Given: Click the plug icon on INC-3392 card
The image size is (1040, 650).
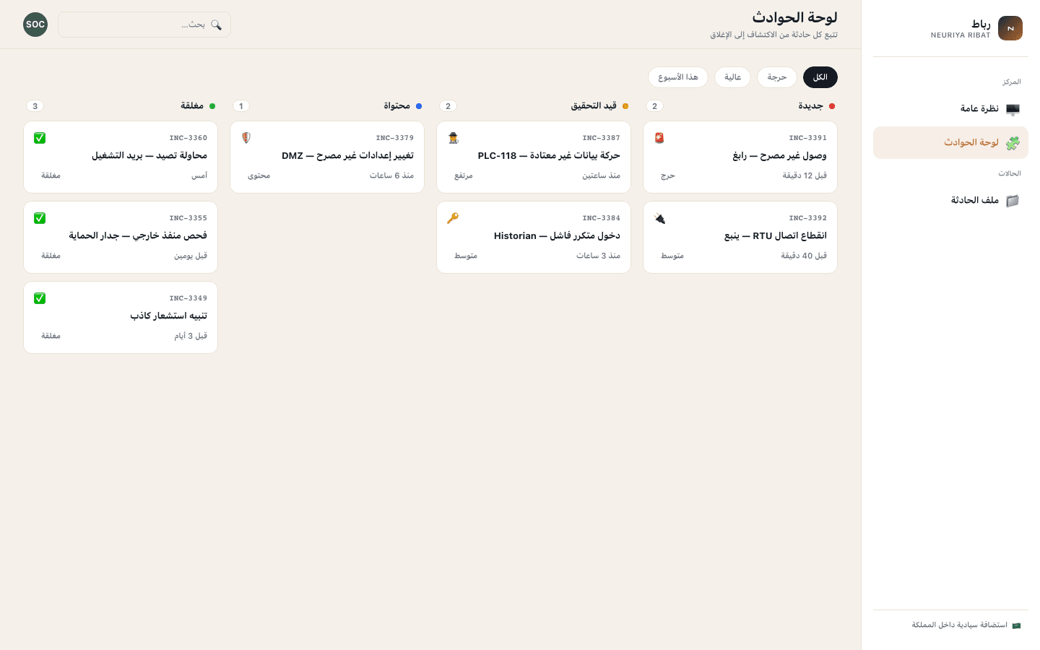Looking at the screenshot, I should click(659, 218).
